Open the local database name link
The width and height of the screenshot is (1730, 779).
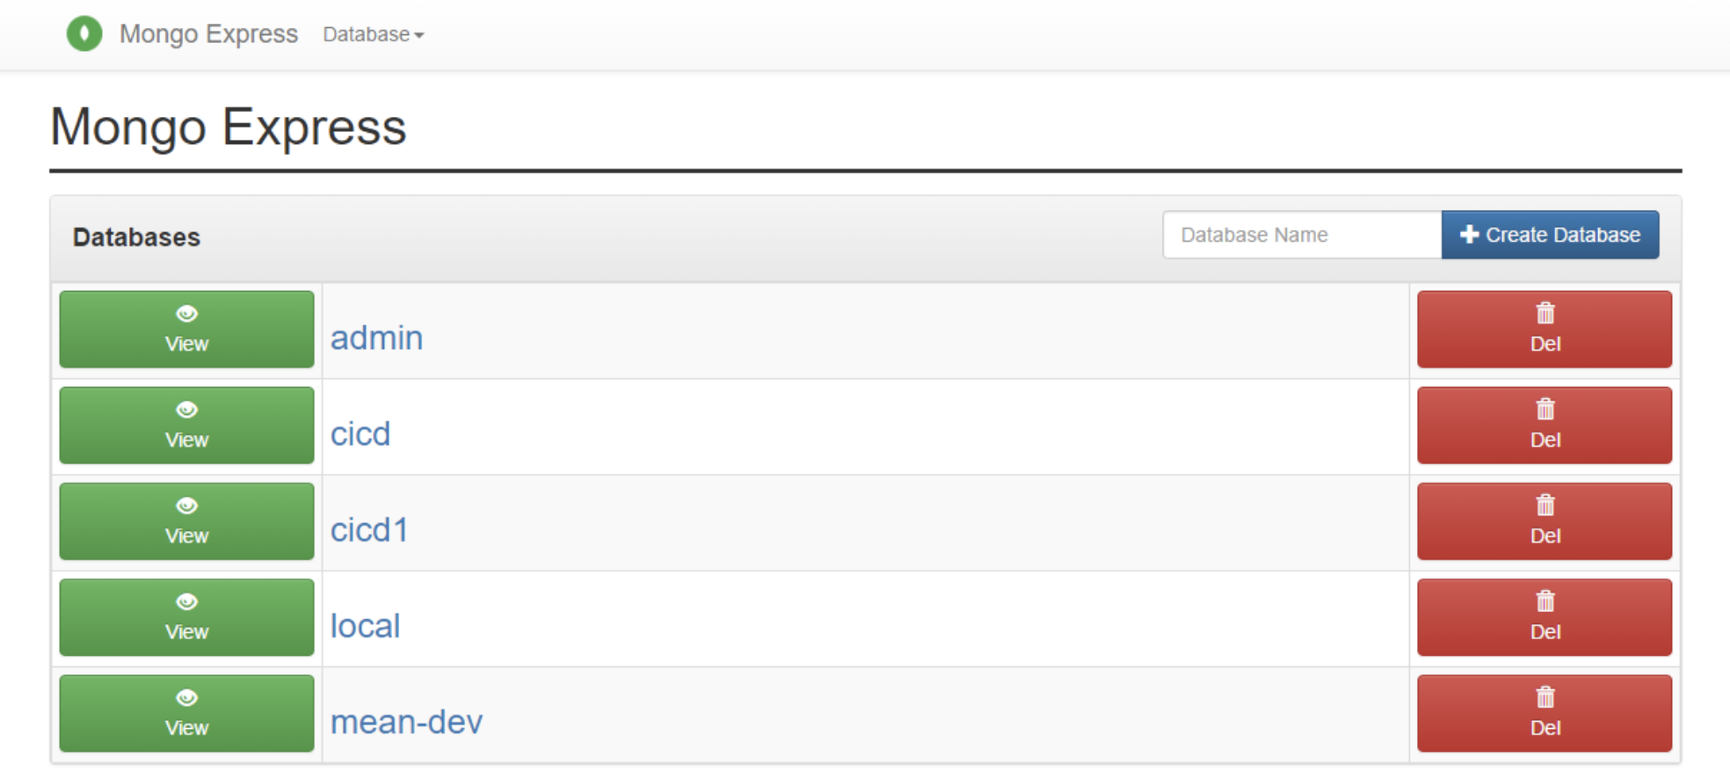[365, 626]
